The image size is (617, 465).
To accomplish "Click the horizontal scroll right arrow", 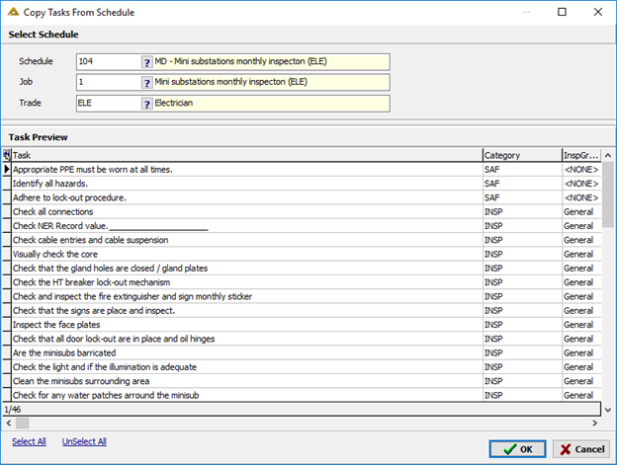I will pyautogui.click(x=594, y=423).
